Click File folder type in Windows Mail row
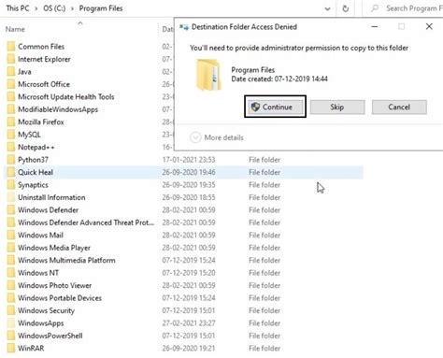This screenshot has width=443, height=358. [x=264, y=235]
